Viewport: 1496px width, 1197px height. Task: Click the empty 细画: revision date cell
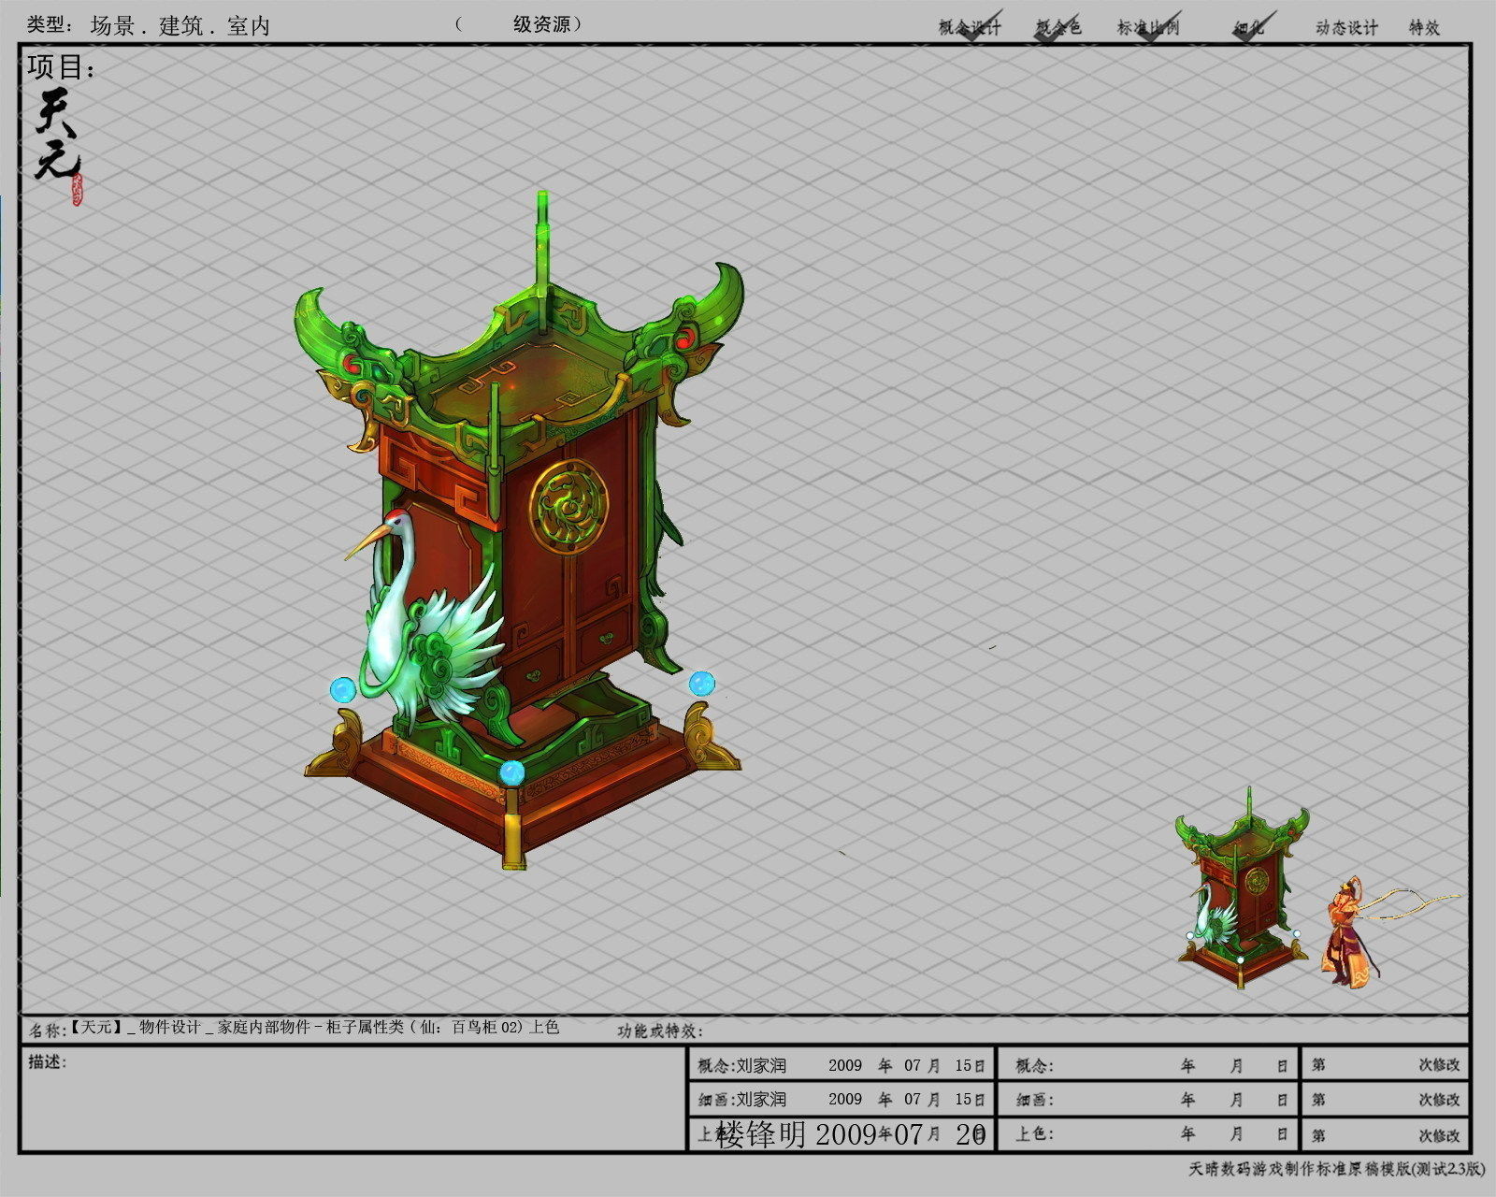point(1148,1099)
